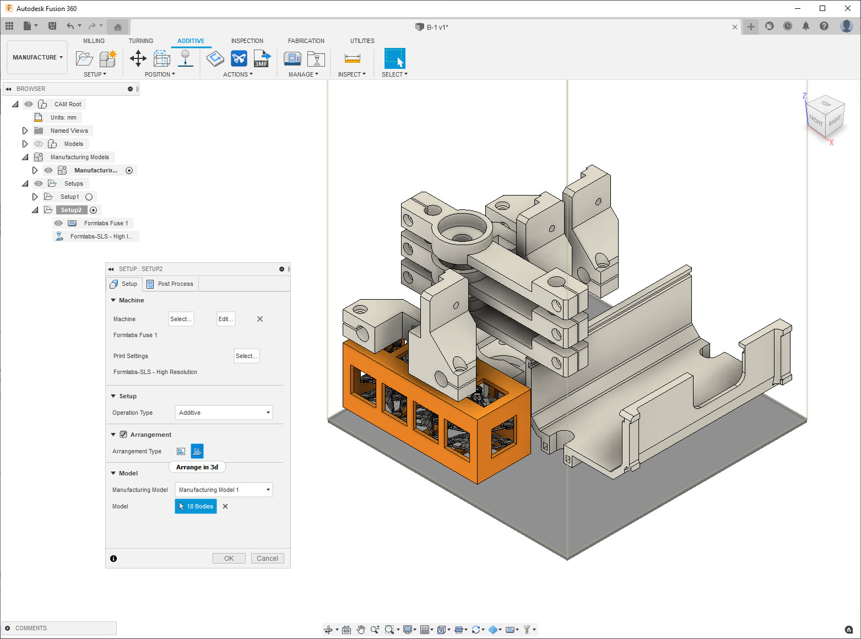This screenshot has width=861, height=639.
Task: Open the Help question mark icon
Action: tap(824, 26)
